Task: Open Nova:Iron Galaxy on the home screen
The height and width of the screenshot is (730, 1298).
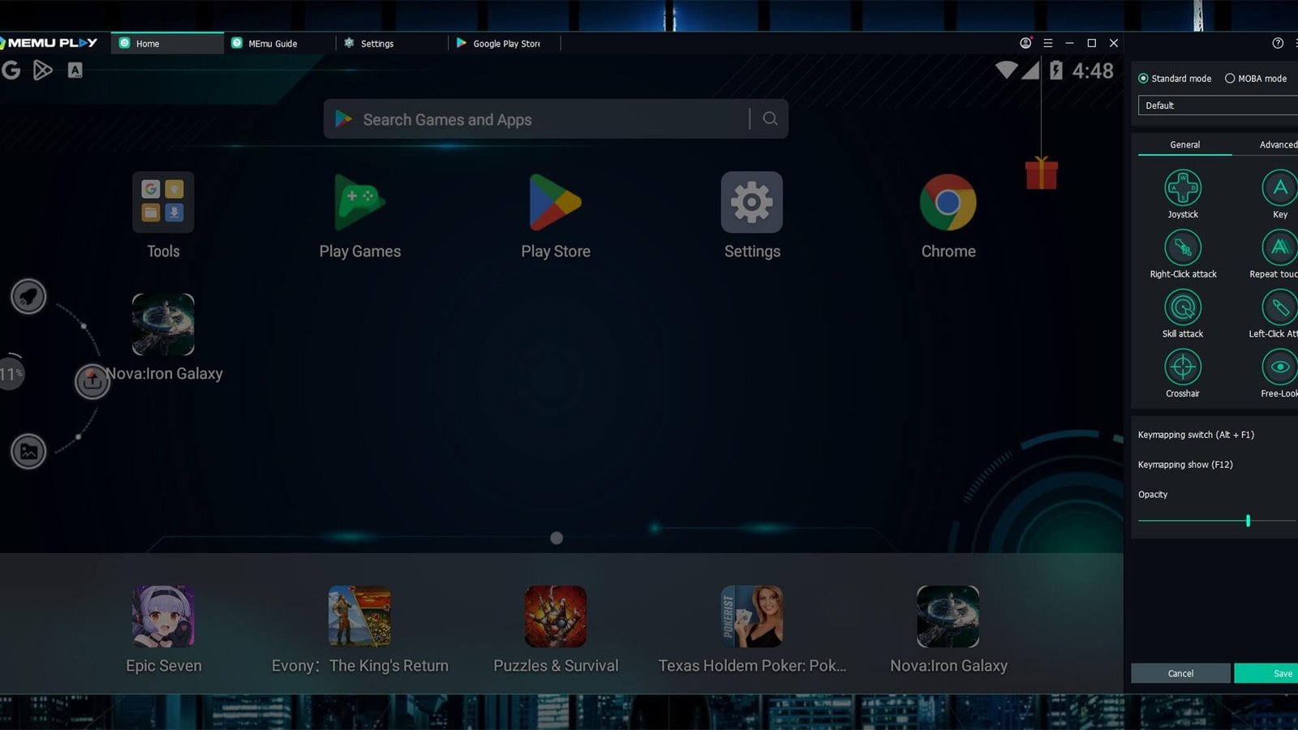Action: 163,324
